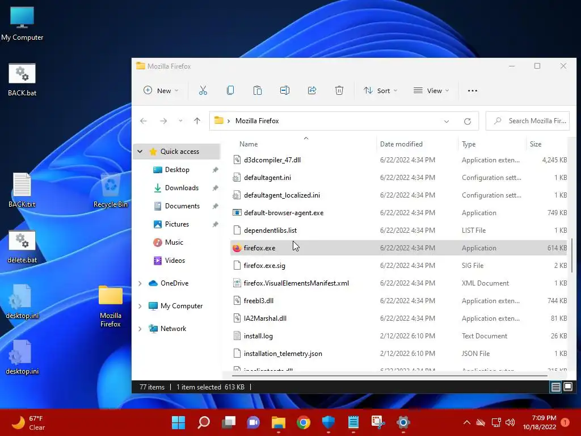Click the volume icon in system tray
Screen dimensions: 581x436
point(510,422)
